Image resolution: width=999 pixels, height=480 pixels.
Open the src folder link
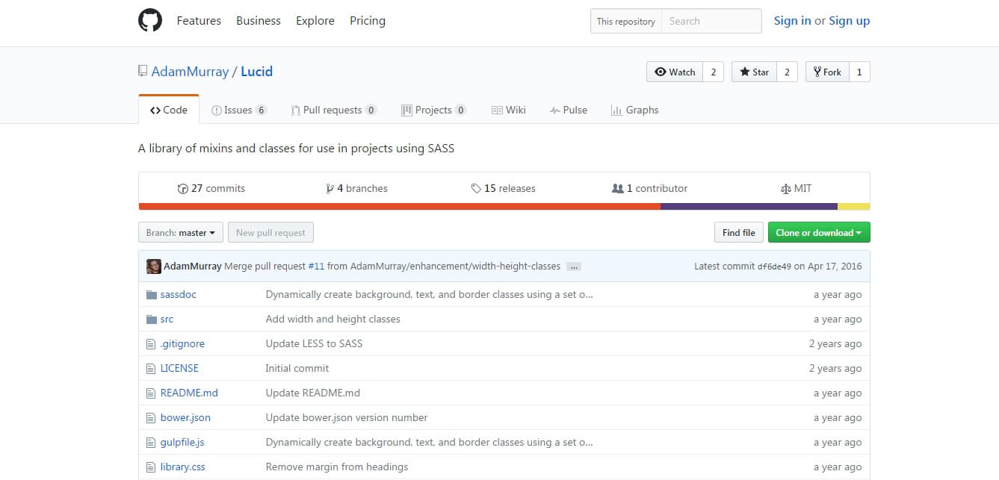pos(167,319)
